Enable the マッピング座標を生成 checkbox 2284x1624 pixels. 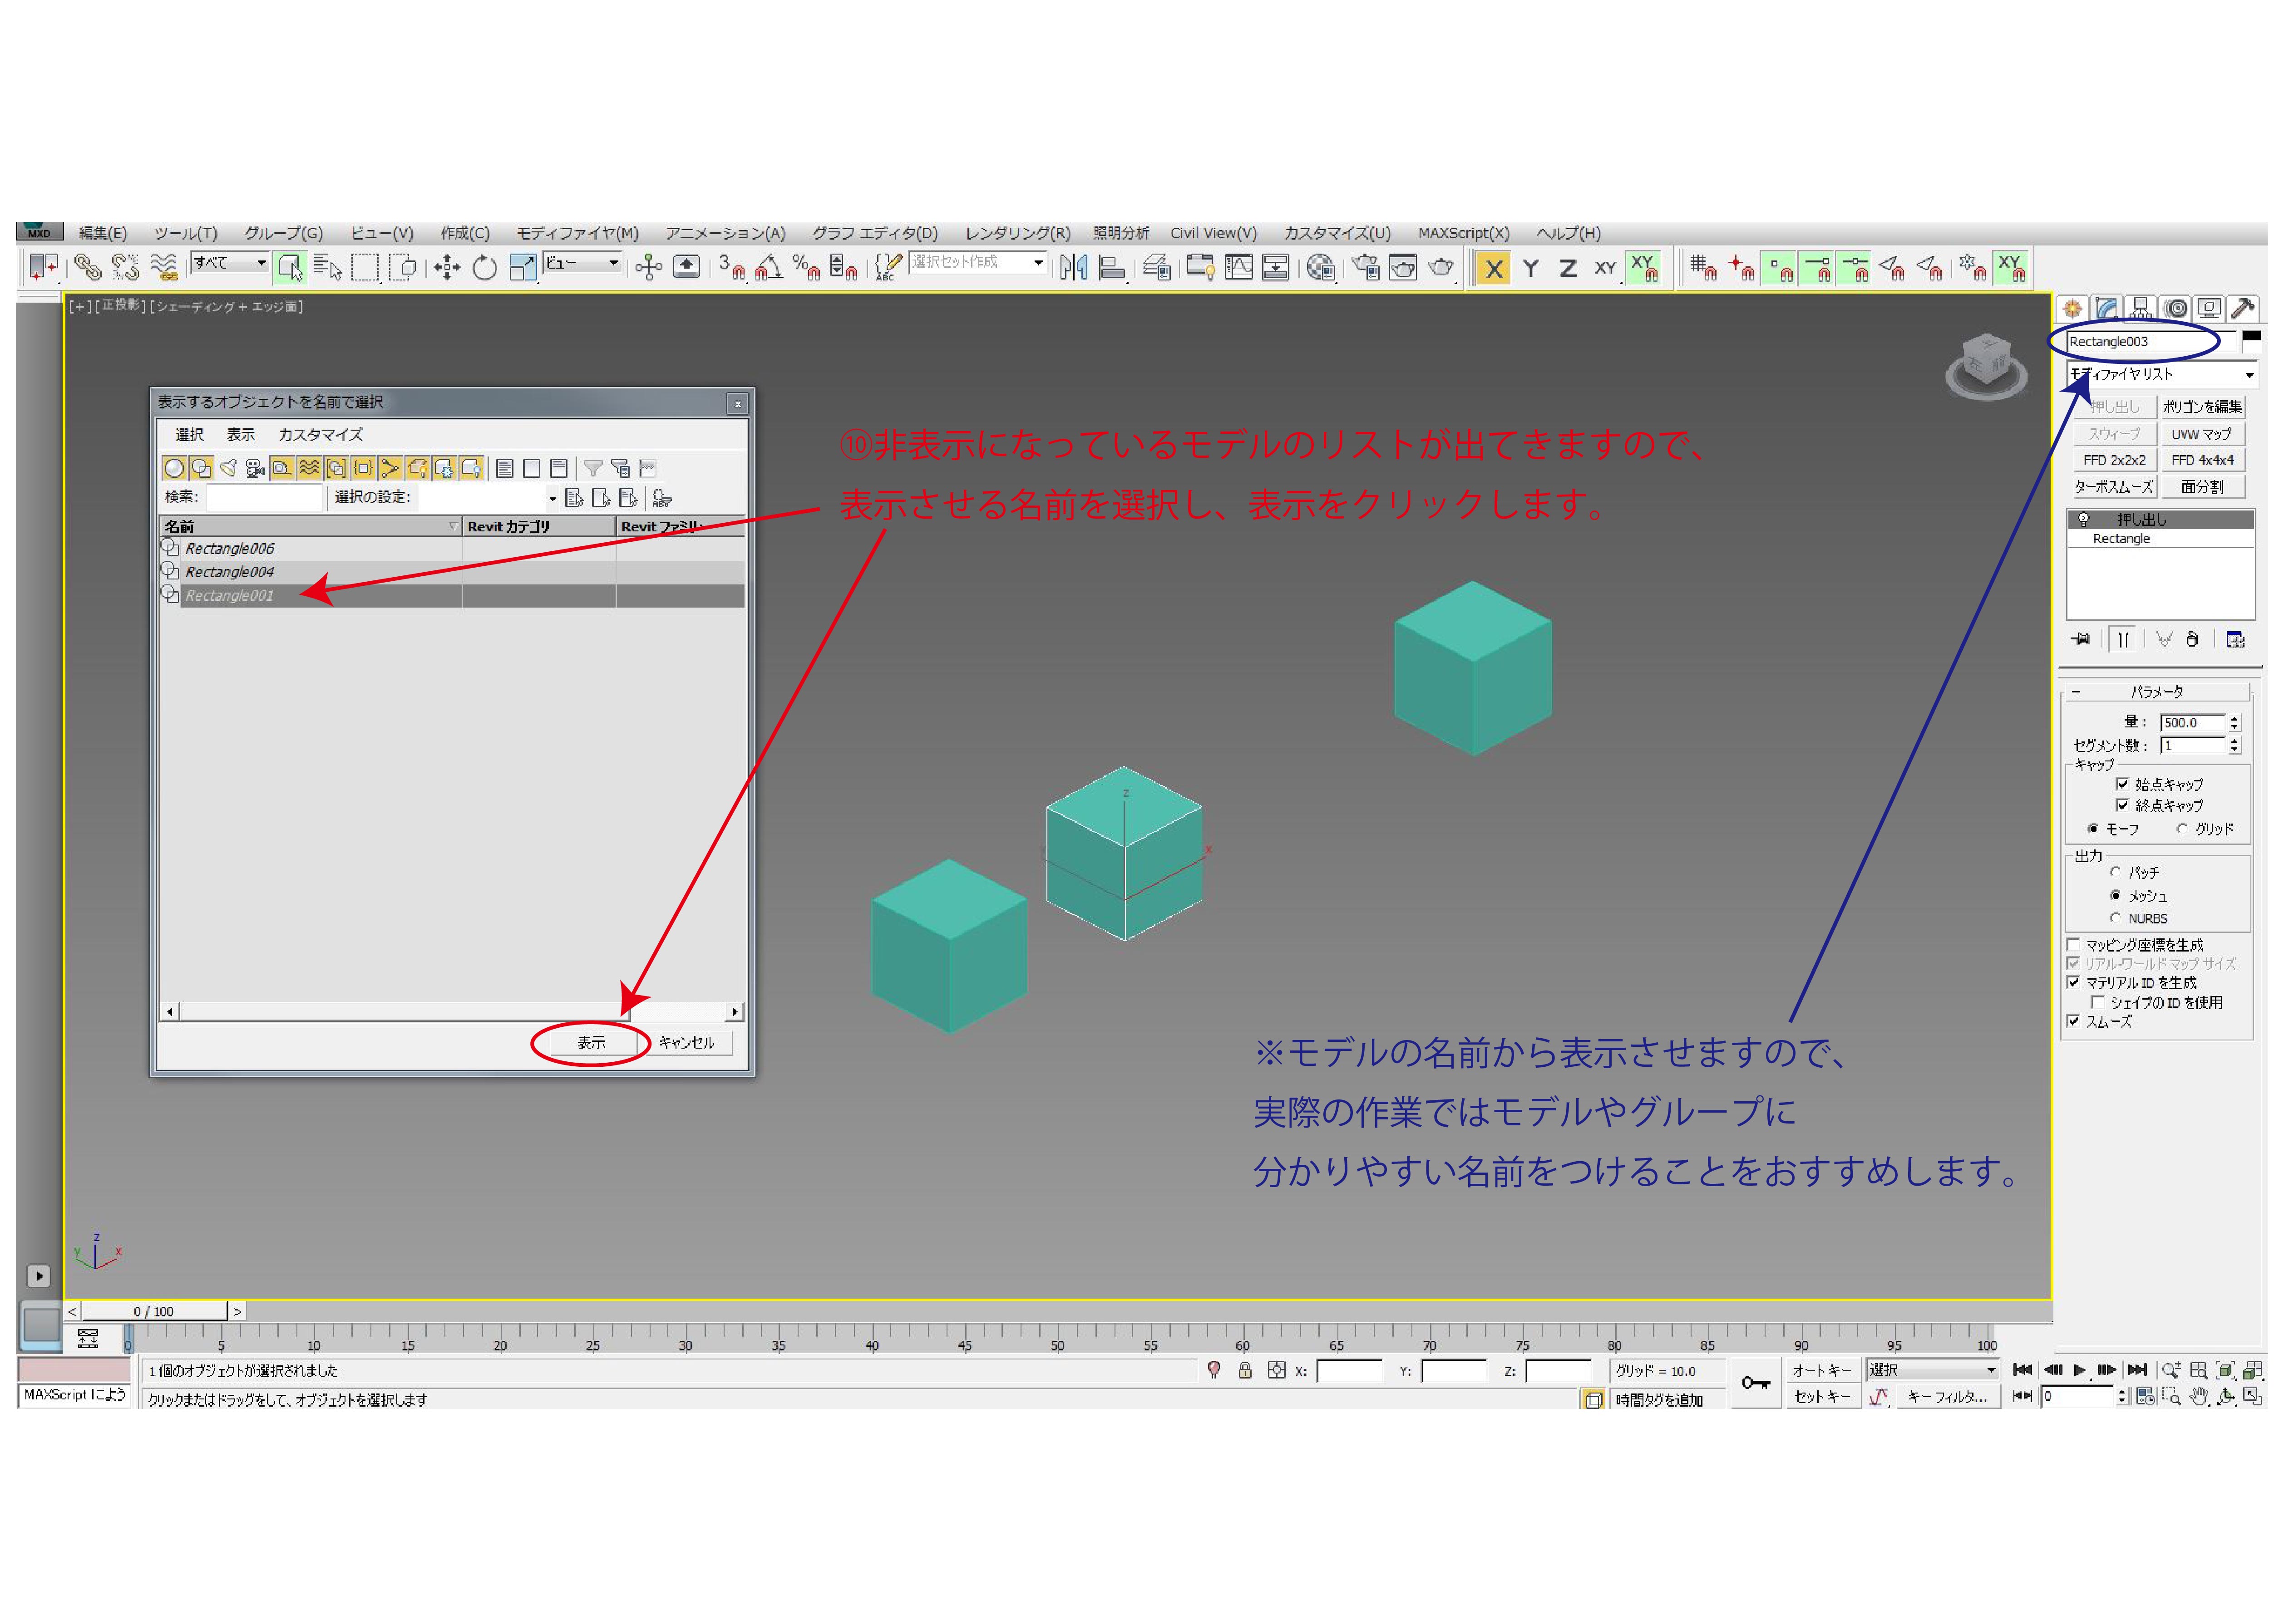[2074, 945]
